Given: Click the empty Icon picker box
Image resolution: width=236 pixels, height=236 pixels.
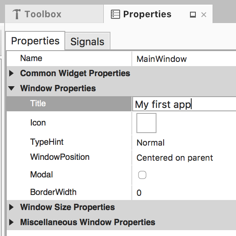Looking at the screenshot, I should 146,123.
